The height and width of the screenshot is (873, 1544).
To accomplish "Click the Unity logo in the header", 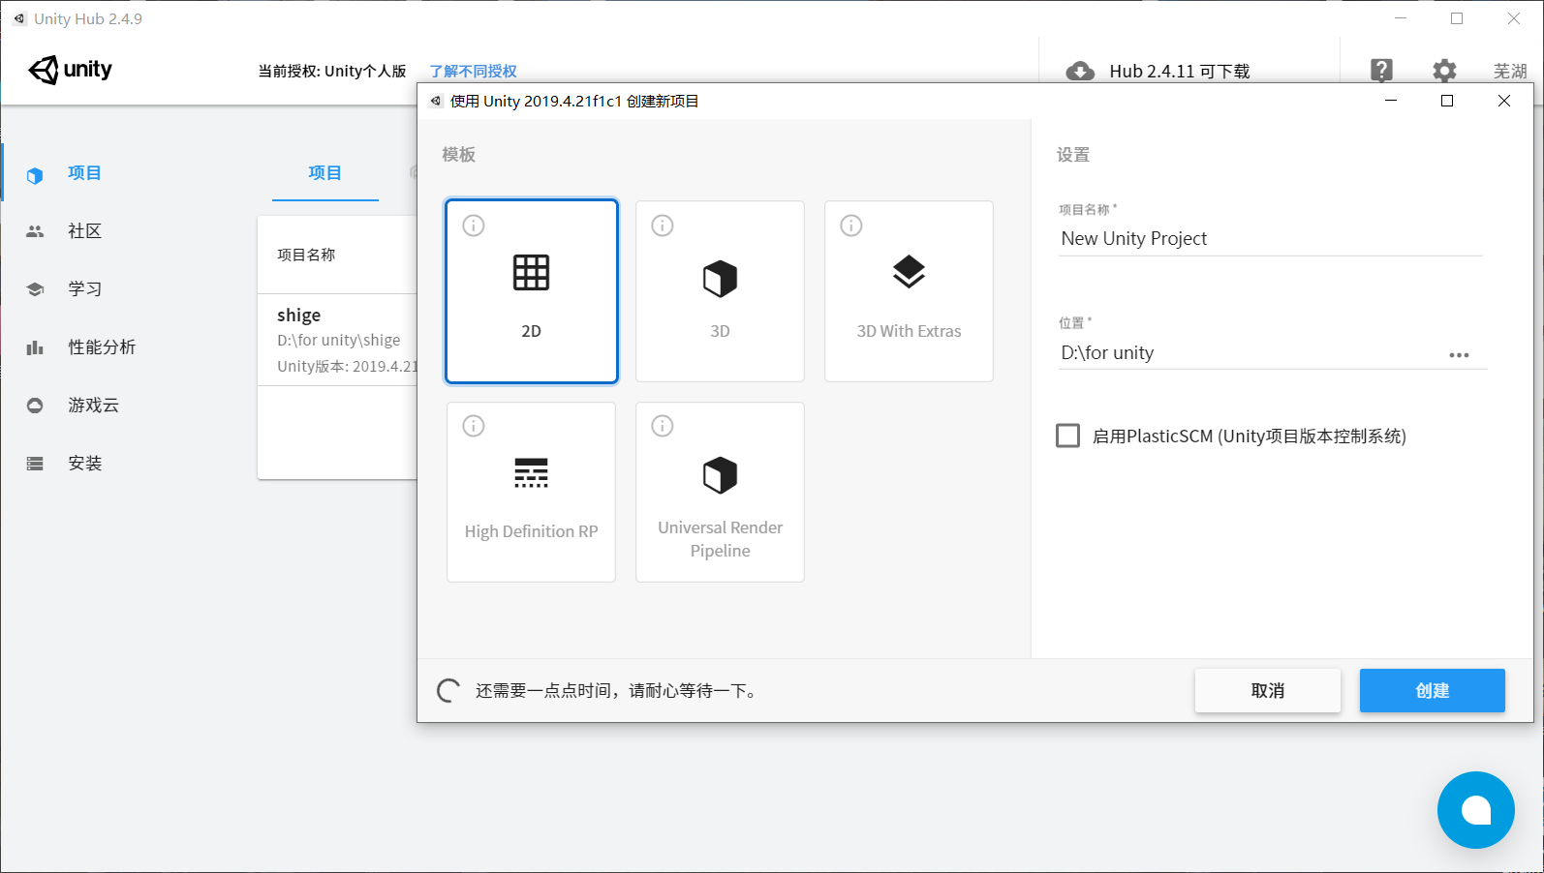I will 70,70.
